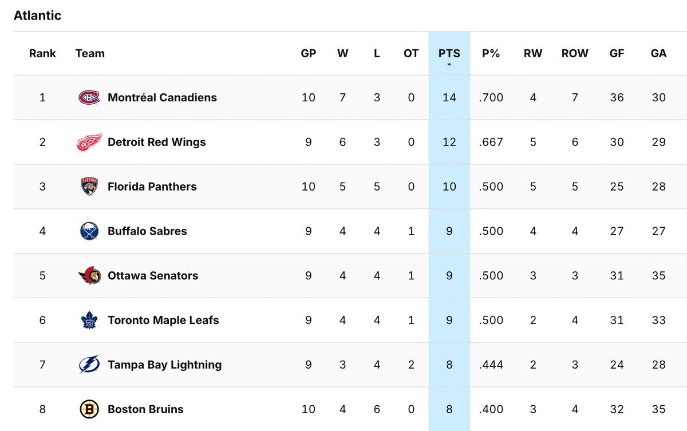
Task: Sort teams by the W column header
Action: click(342, 53)
